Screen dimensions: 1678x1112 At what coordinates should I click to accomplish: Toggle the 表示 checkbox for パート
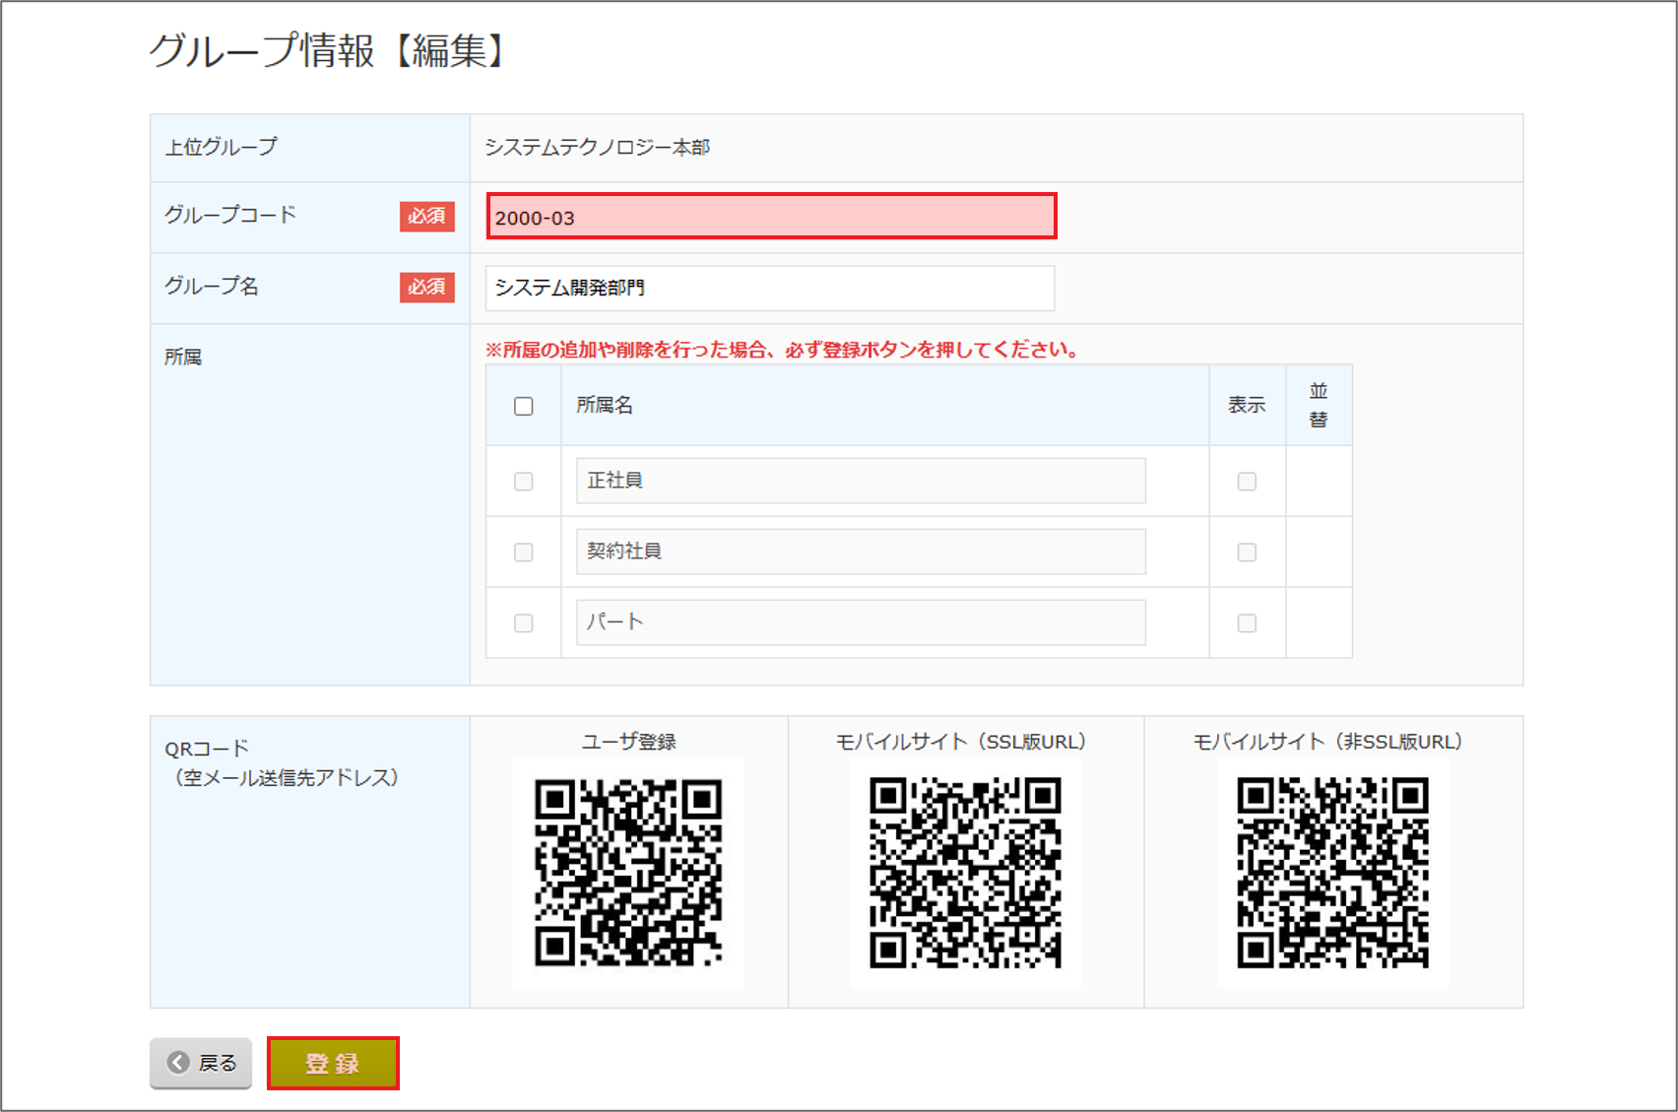click(x=1247, y=622)
